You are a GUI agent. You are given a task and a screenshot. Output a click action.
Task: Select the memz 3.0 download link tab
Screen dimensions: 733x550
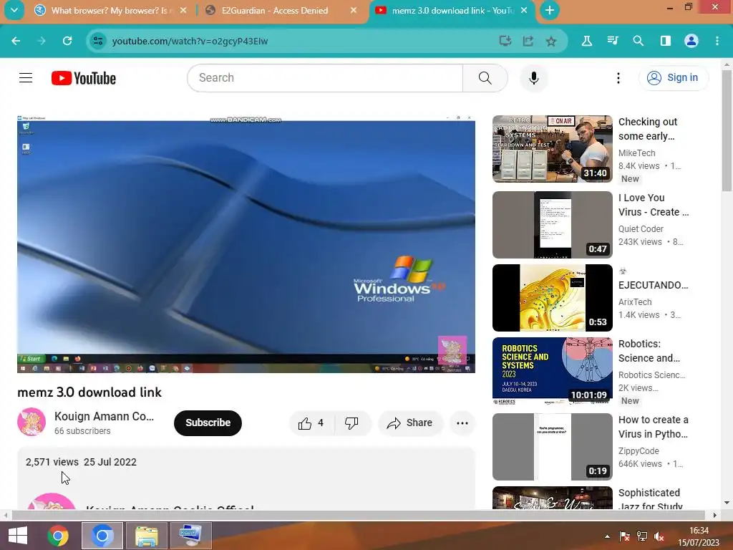click(x=451, y=10)
